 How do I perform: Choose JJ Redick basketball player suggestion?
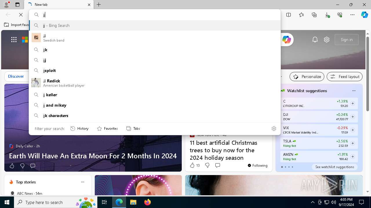[155, 83]
